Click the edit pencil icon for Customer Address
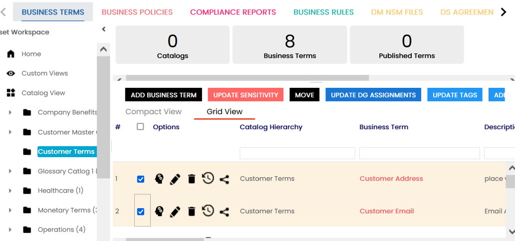Image resolution: width=515 pixels, height=241 pixels. click(175, 179)
